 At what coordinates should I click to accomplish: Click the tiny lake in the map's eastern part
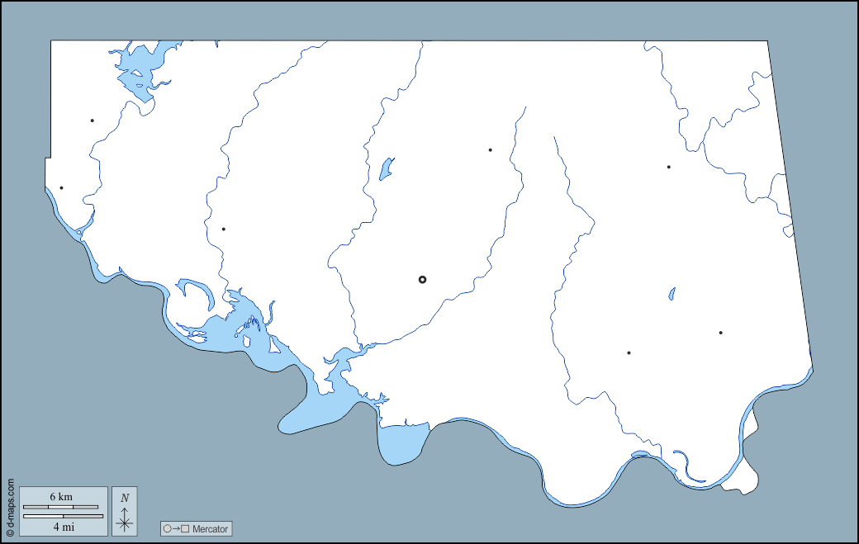(672, 294)
